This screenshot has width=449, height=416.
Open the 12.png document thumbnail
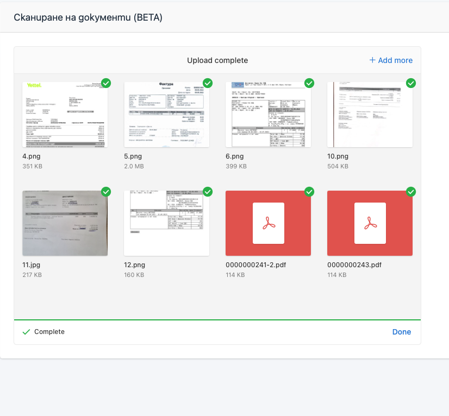[x=167, y=223]
